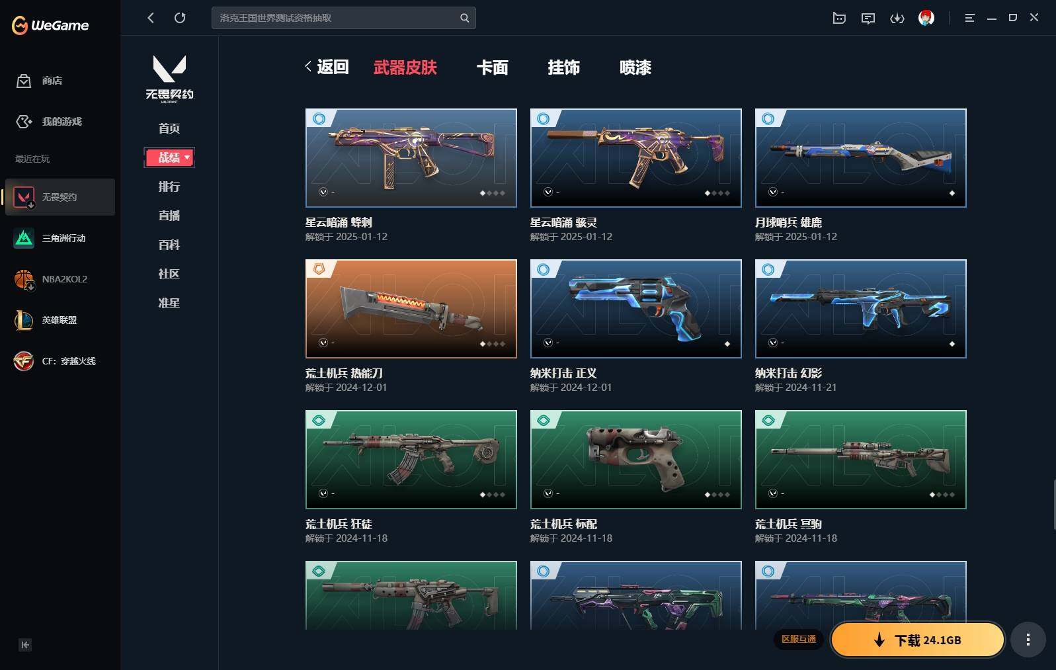The height and width of the screenshot is (670, 1056).
Task: Open the folder icon in top bar
Action: (839, 19)
